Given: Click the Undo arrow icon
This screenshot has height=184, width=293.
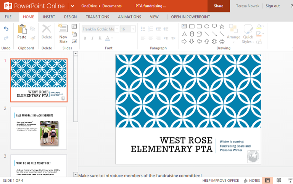Looking at the screenshot, I should (6, 29).
